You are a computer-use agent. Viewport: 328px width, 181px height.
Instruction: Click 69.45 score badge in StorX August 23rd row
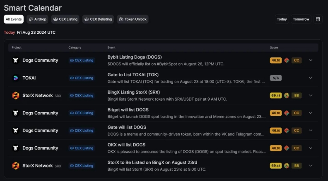276,166
